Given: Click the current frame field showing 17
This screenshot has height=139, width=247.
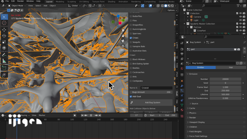Looking at the screenshot, I should pyautogui.click(x=136, y=115).
